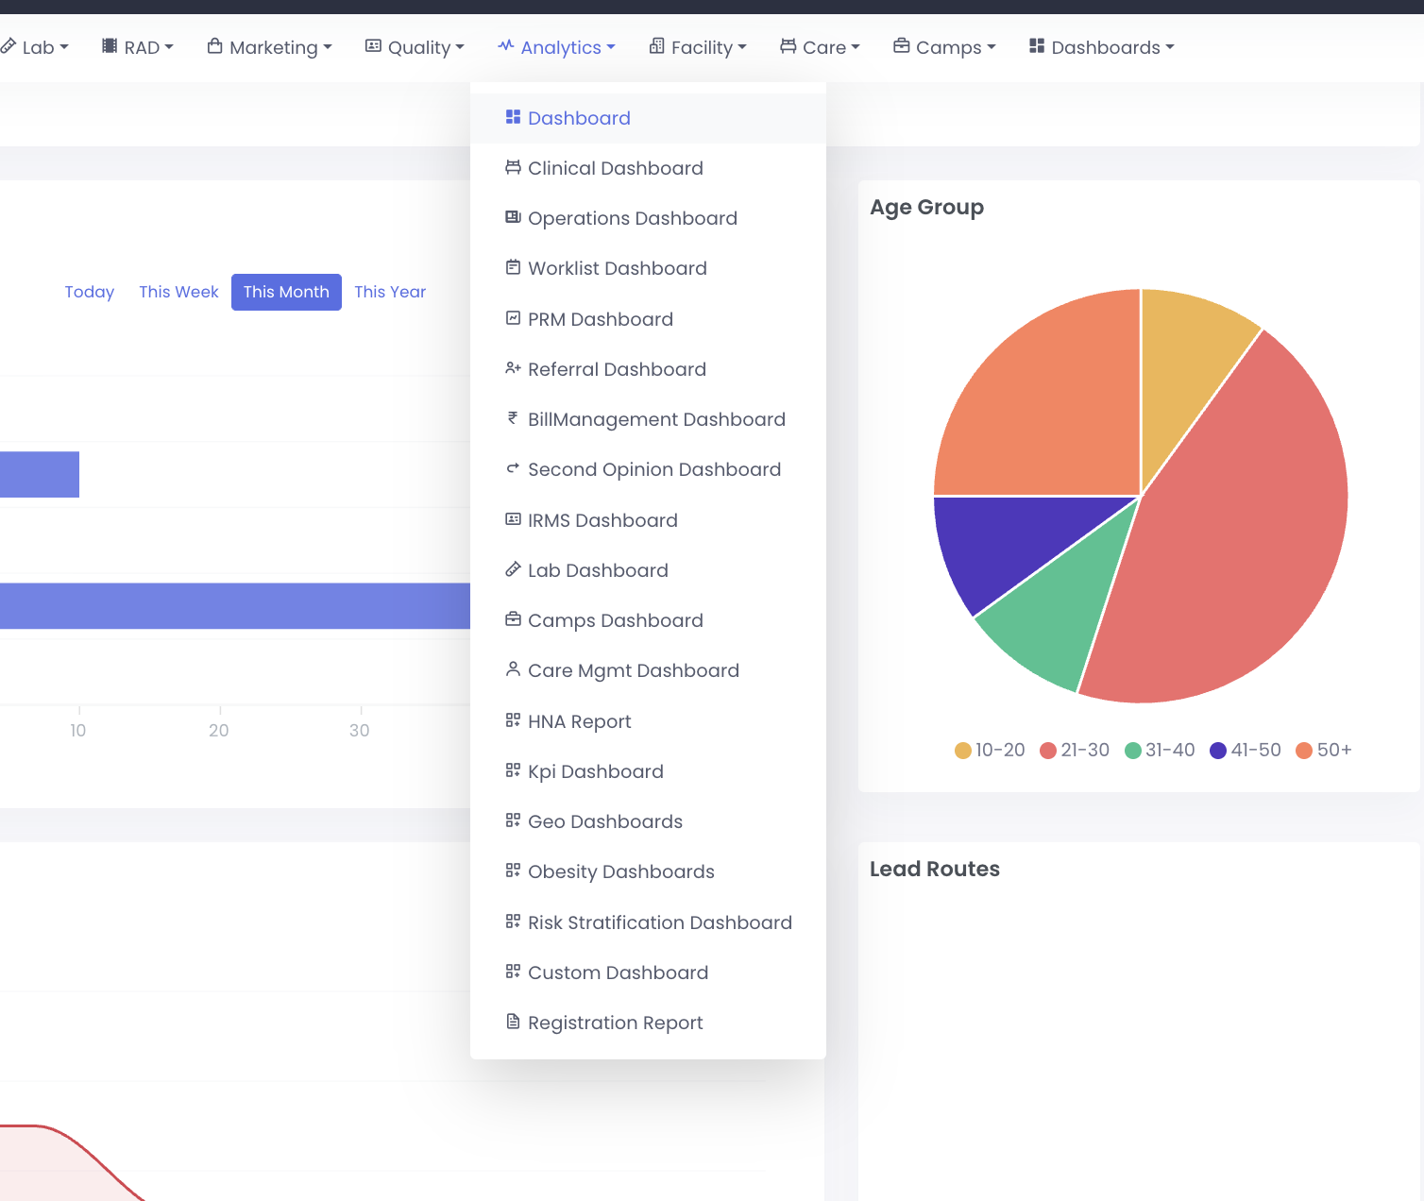Screen dimensions: 1424x1201
Task: Click the Camps Dashboard briefcase icon
Action: coord(513,619)
